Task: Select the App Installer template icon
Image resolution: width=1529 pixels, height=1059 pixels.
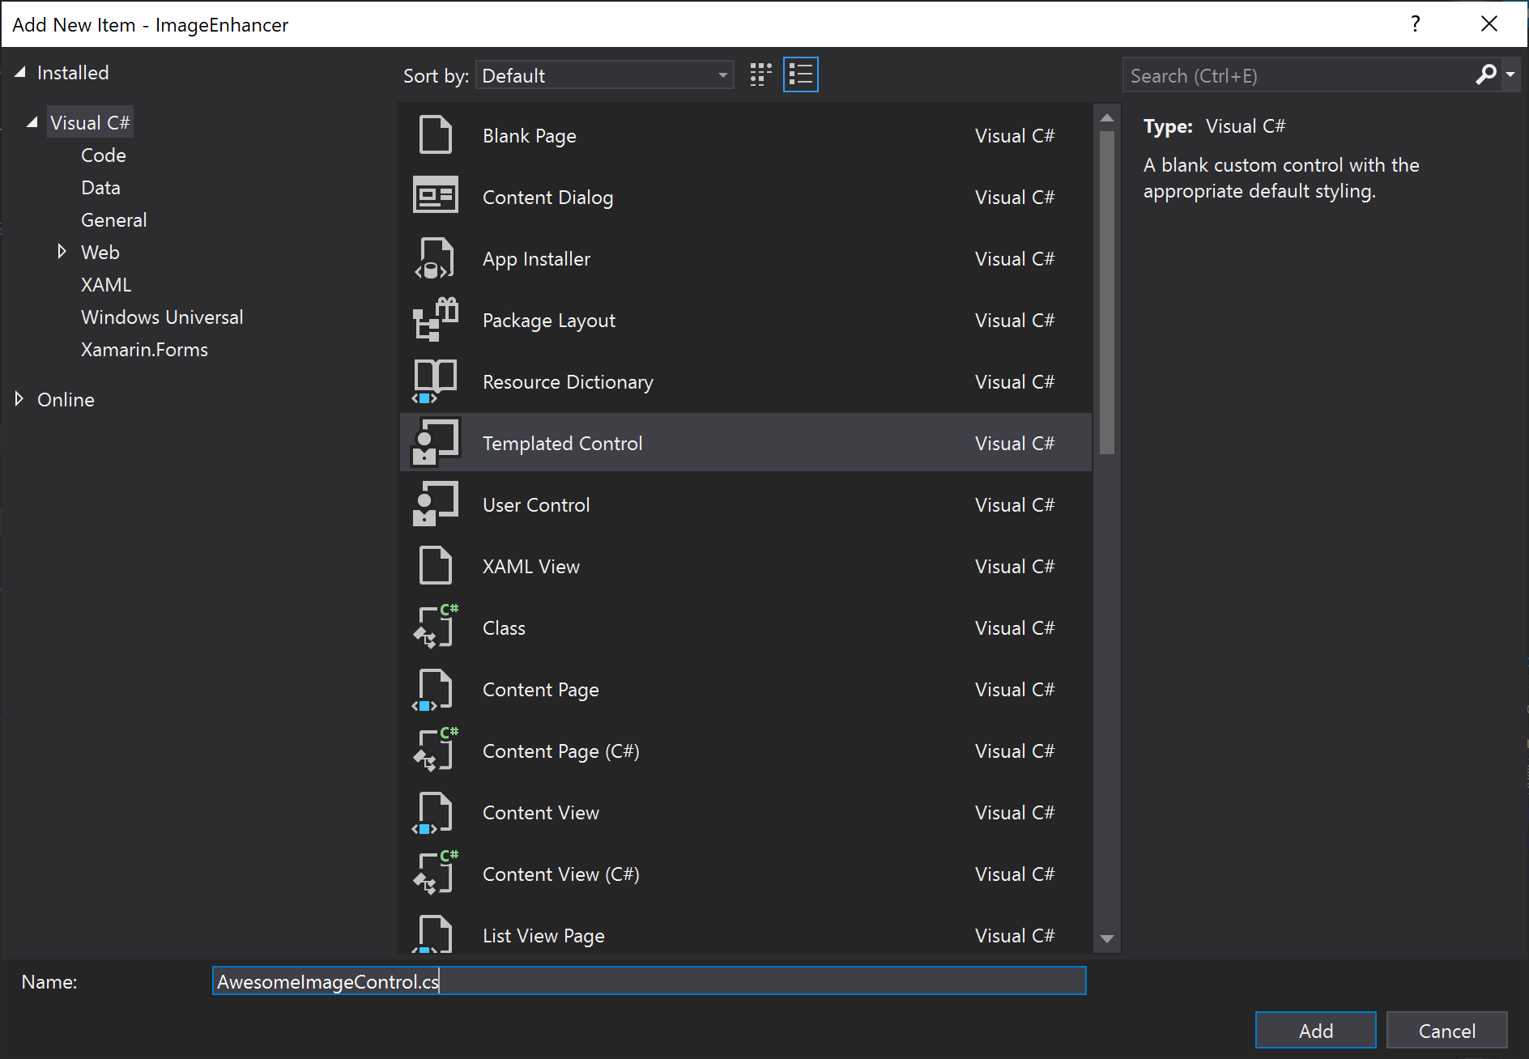Action: [435, 258]
